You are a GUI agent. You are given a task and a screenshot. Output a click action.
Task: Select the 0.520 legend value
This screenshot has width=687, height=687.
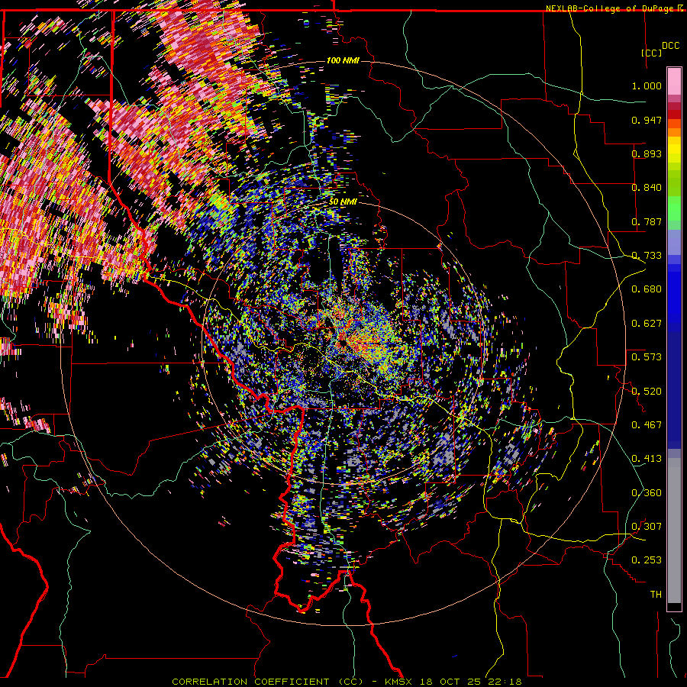[647, 391]
